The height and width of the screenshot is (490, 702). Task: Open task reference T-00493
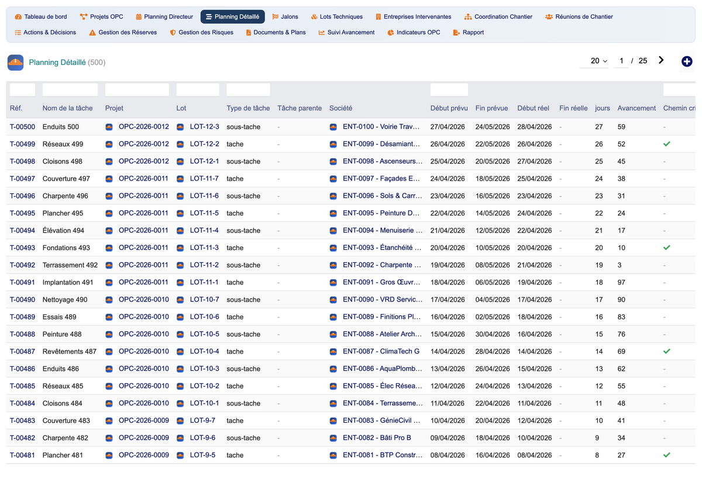22,248
